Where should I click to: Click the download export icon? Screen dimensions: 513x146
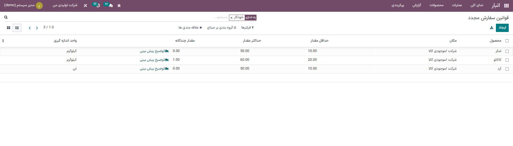[491, 28]
